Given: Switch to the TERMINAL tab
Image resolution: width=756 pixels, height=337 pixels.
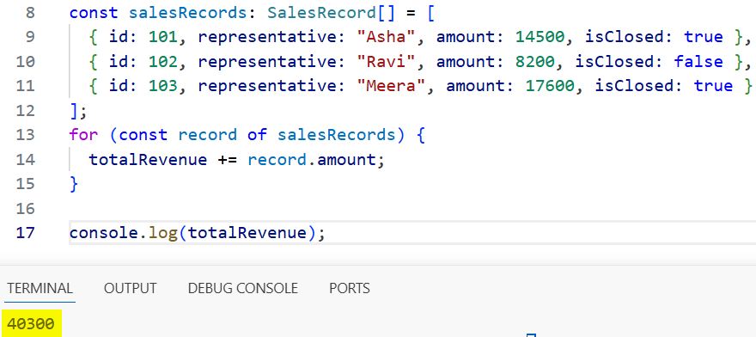Looking at the screenshot, I should coord(40,289).
